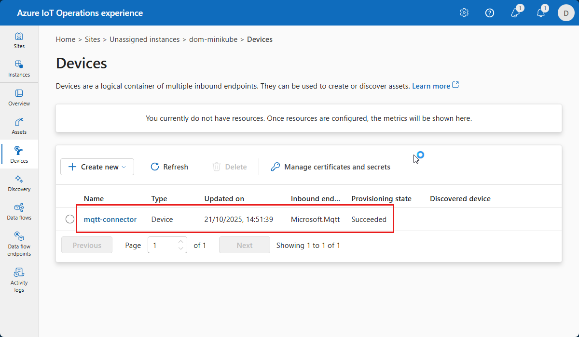The image size is (579, 337).
Task: Select the mqtt-connector row radio button
Action: coord(70,220)
